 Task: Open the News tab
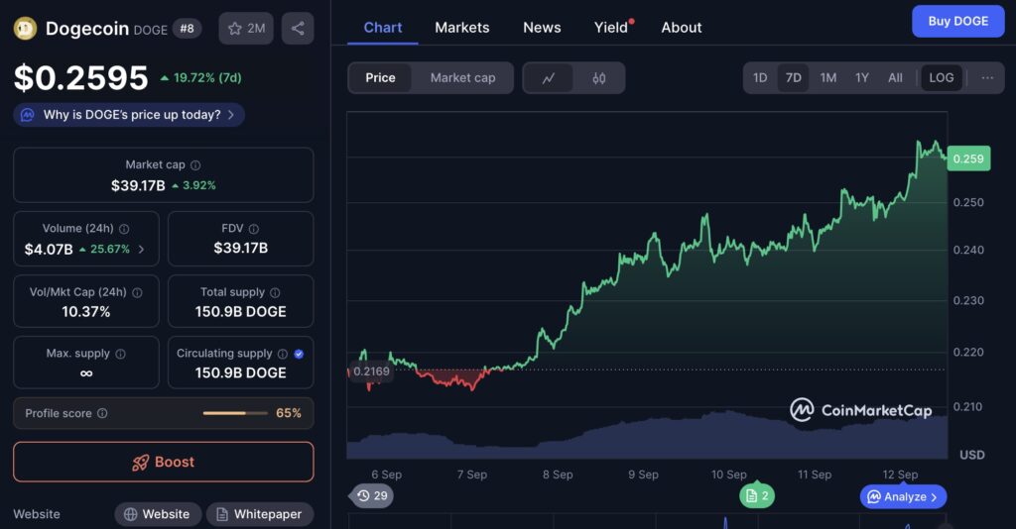point(542,28)
